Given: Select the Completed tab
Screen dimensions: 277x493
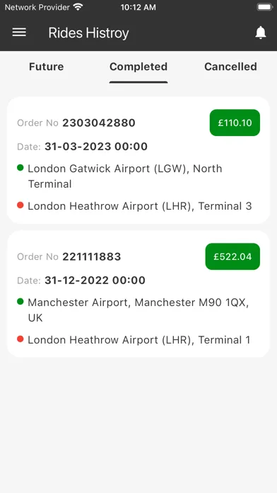Looking at the screenshot, I should 138,67.
